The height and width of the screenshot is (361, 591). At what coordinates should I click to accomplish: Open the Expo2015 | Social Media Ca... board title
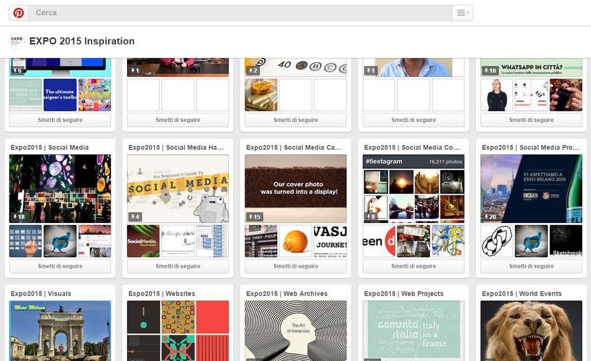294,147
